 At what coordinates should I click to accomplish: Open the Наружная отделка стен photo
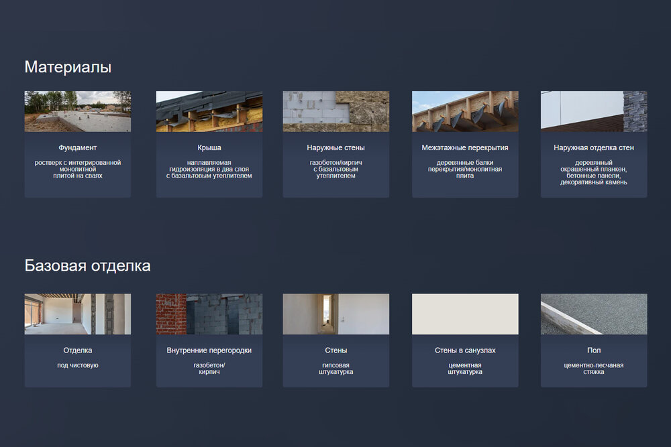pyautogui.click(x=594, y=111)
